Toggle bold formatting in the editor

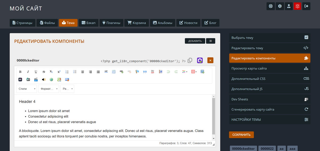[x=20, y=72]
